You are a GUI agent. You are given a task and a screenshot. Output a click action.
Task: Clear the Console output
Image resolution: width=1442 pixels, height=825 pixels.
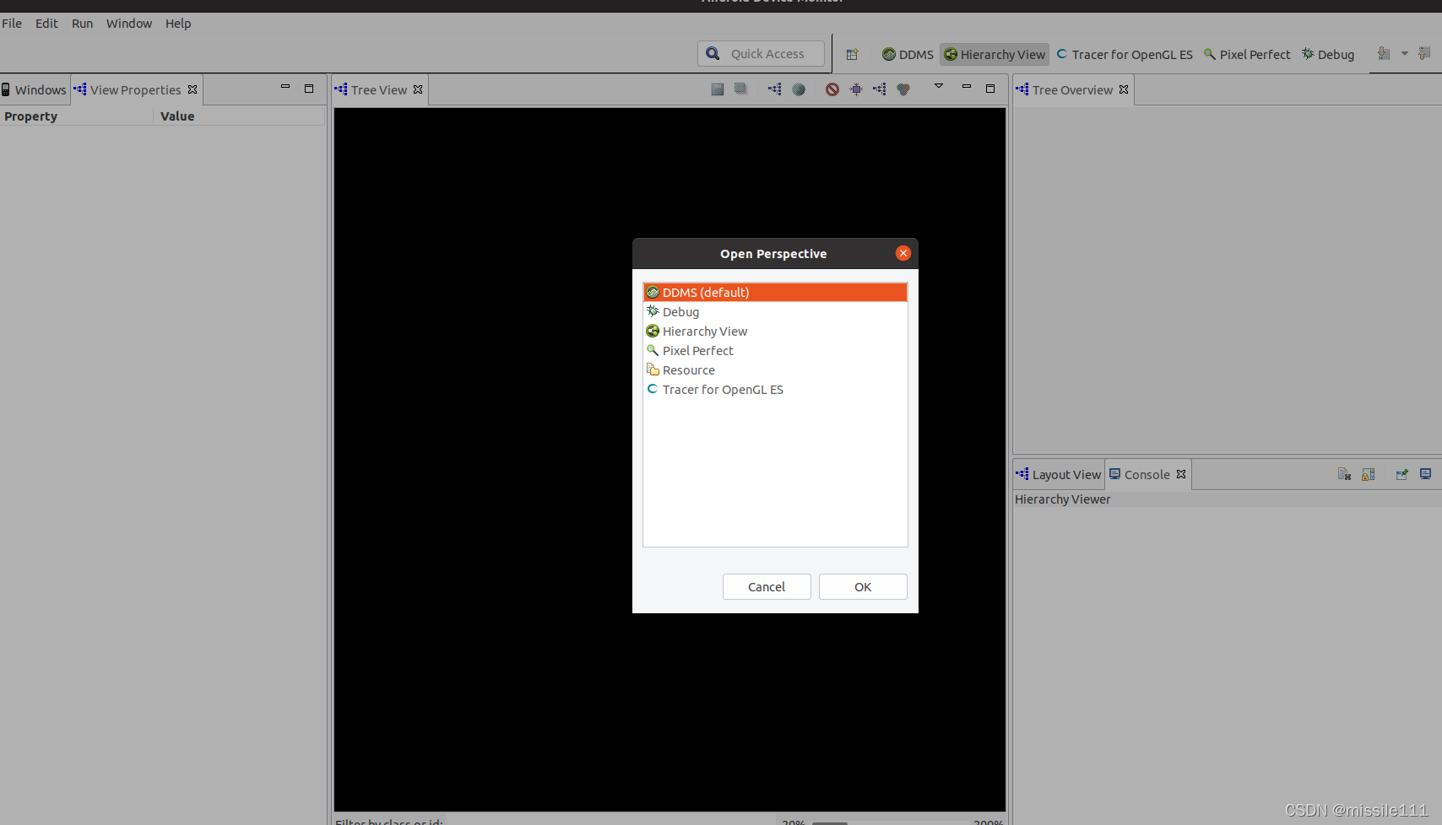[x=1344, y=474]
